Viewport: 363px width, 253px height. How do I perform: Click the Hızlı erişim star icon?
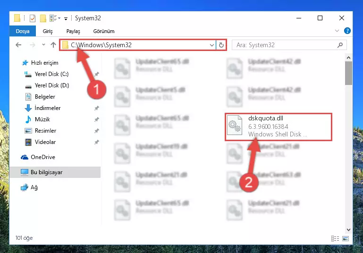[x=25, y=63]
